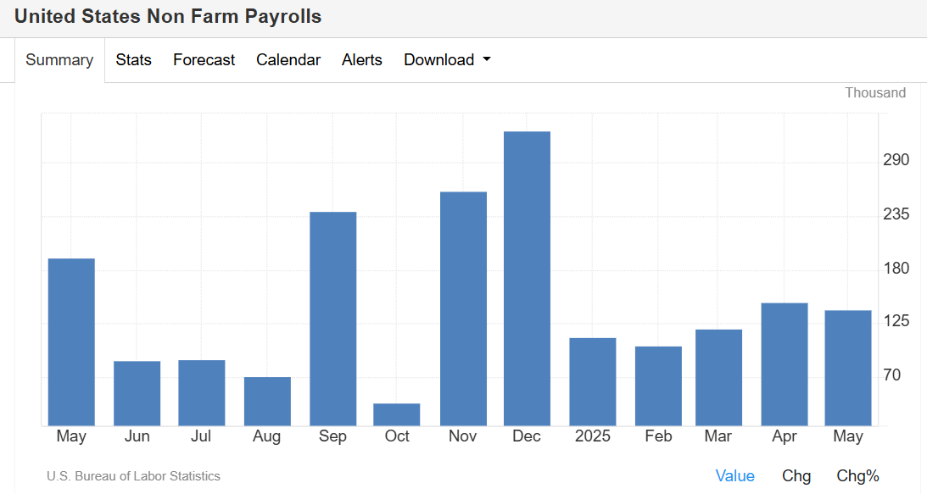Click the 290 axis label
927x494 pixels.
896,160
